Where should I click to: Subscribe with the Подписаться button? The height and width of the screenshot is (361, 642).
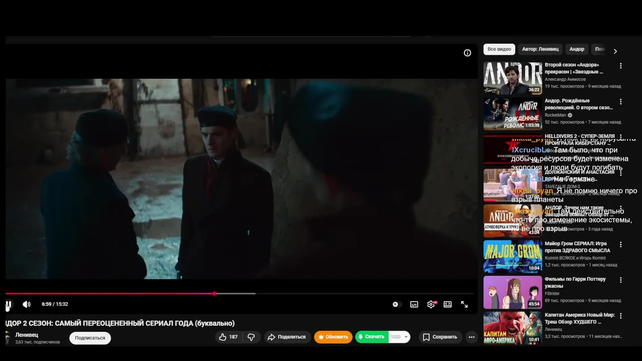pyautogui.click(x=90, y=338)
